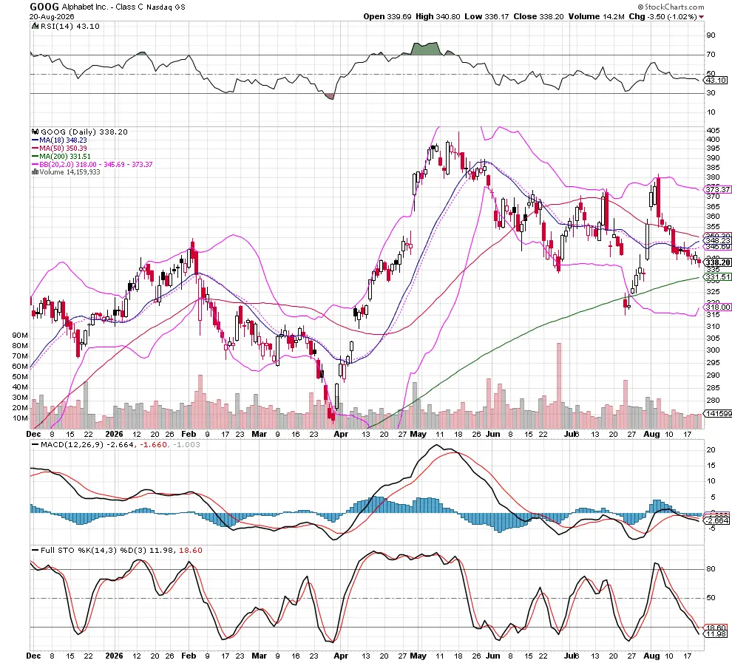Click the red line marker for MA(50)

click(x=35, y=149)
